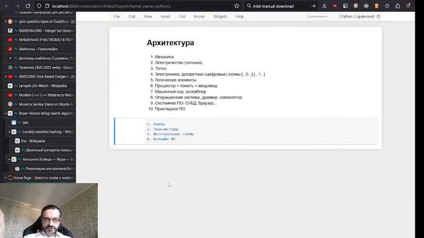Open the Insert menu
The height and width of the screenshot is (238, 424).
click(x=165, y=17)
